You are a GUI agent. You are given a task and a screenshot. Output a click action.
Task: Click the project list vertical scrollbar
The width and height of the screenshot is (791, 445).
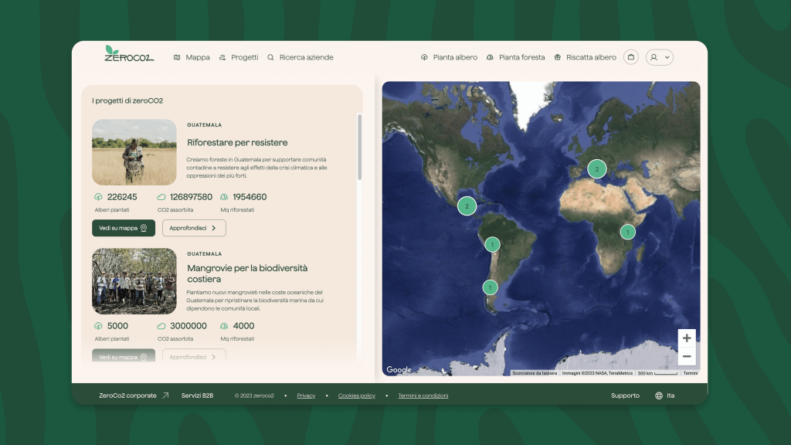tap(359, 147)
